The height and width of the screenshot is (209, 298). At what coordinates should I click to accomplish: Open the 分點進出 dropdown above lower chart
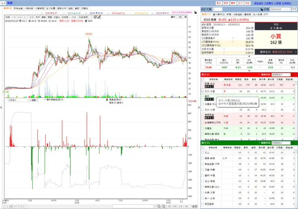(18, 100)
